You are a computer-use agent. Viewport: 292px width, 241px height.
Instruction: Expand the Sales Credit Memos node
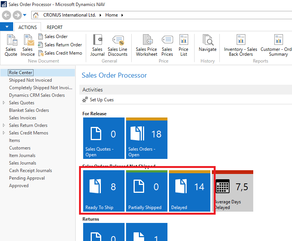[4, 133]
